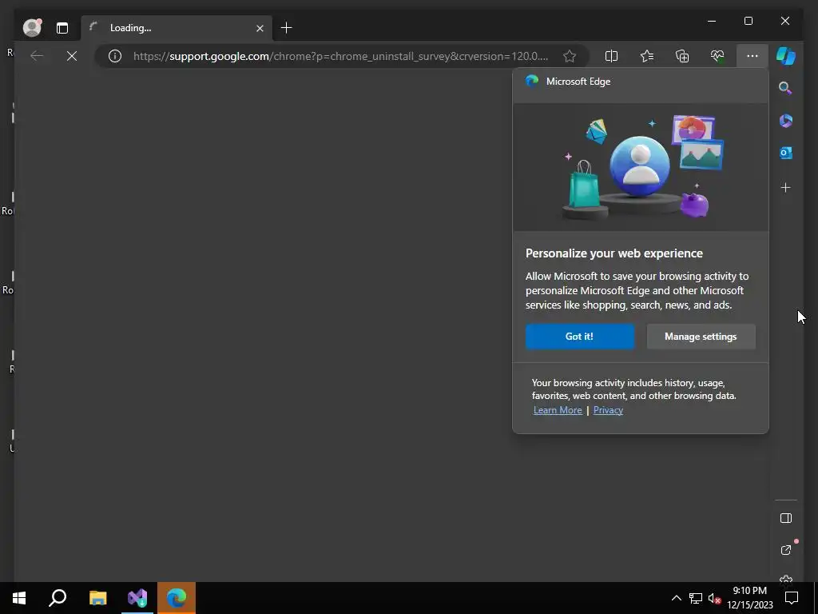The height and width of the screenshot is (614, 818).
Task: Close the Loading tab
Action: click(x=260, y=28)
